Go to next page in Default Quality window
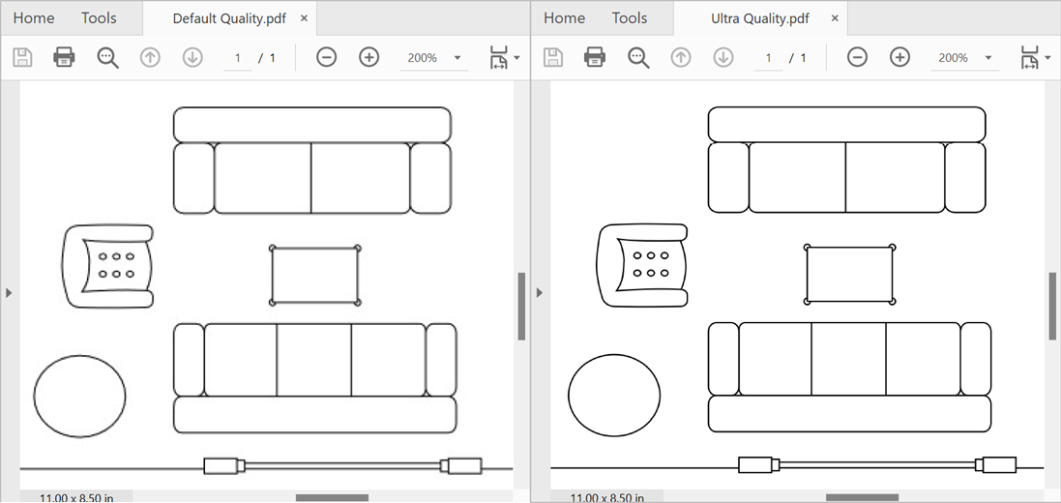The height and width of the screenshot is (503, 1061). click(x=192, y=57)
